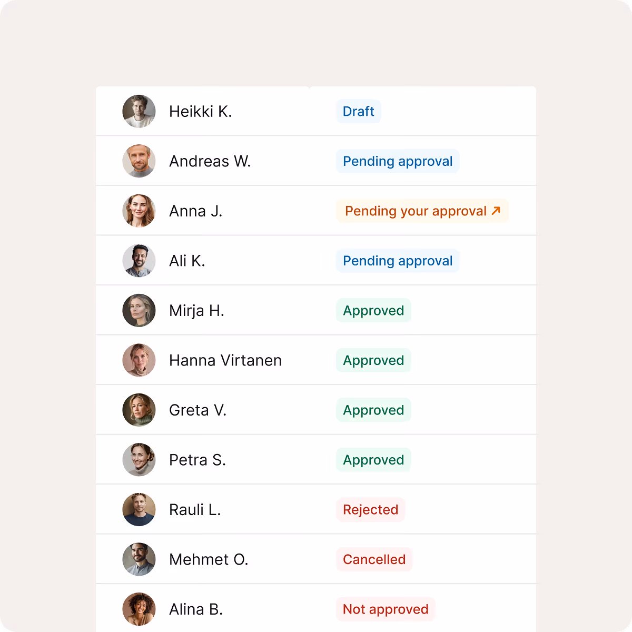The height and width of the screenshot is (632, 632).
Task: Click Mirja H.'s avatar thumbnail
Action: [x=139, y=310]
